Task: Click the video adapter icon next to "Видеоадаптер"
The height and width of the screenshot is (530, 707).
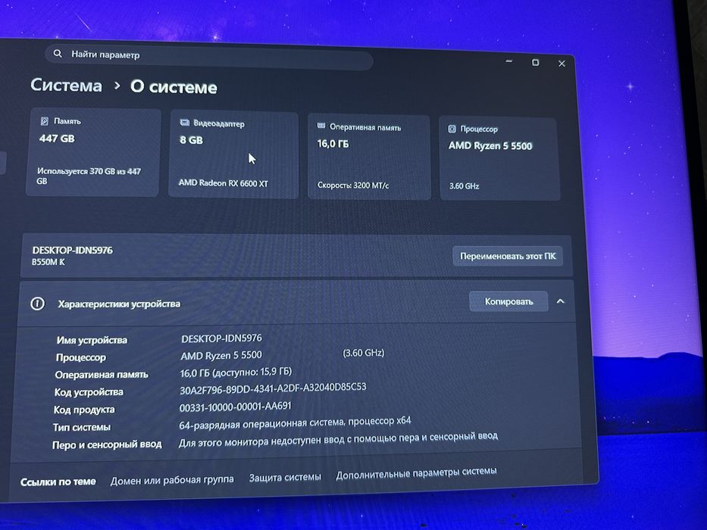Action: click(x=184, y=123)
